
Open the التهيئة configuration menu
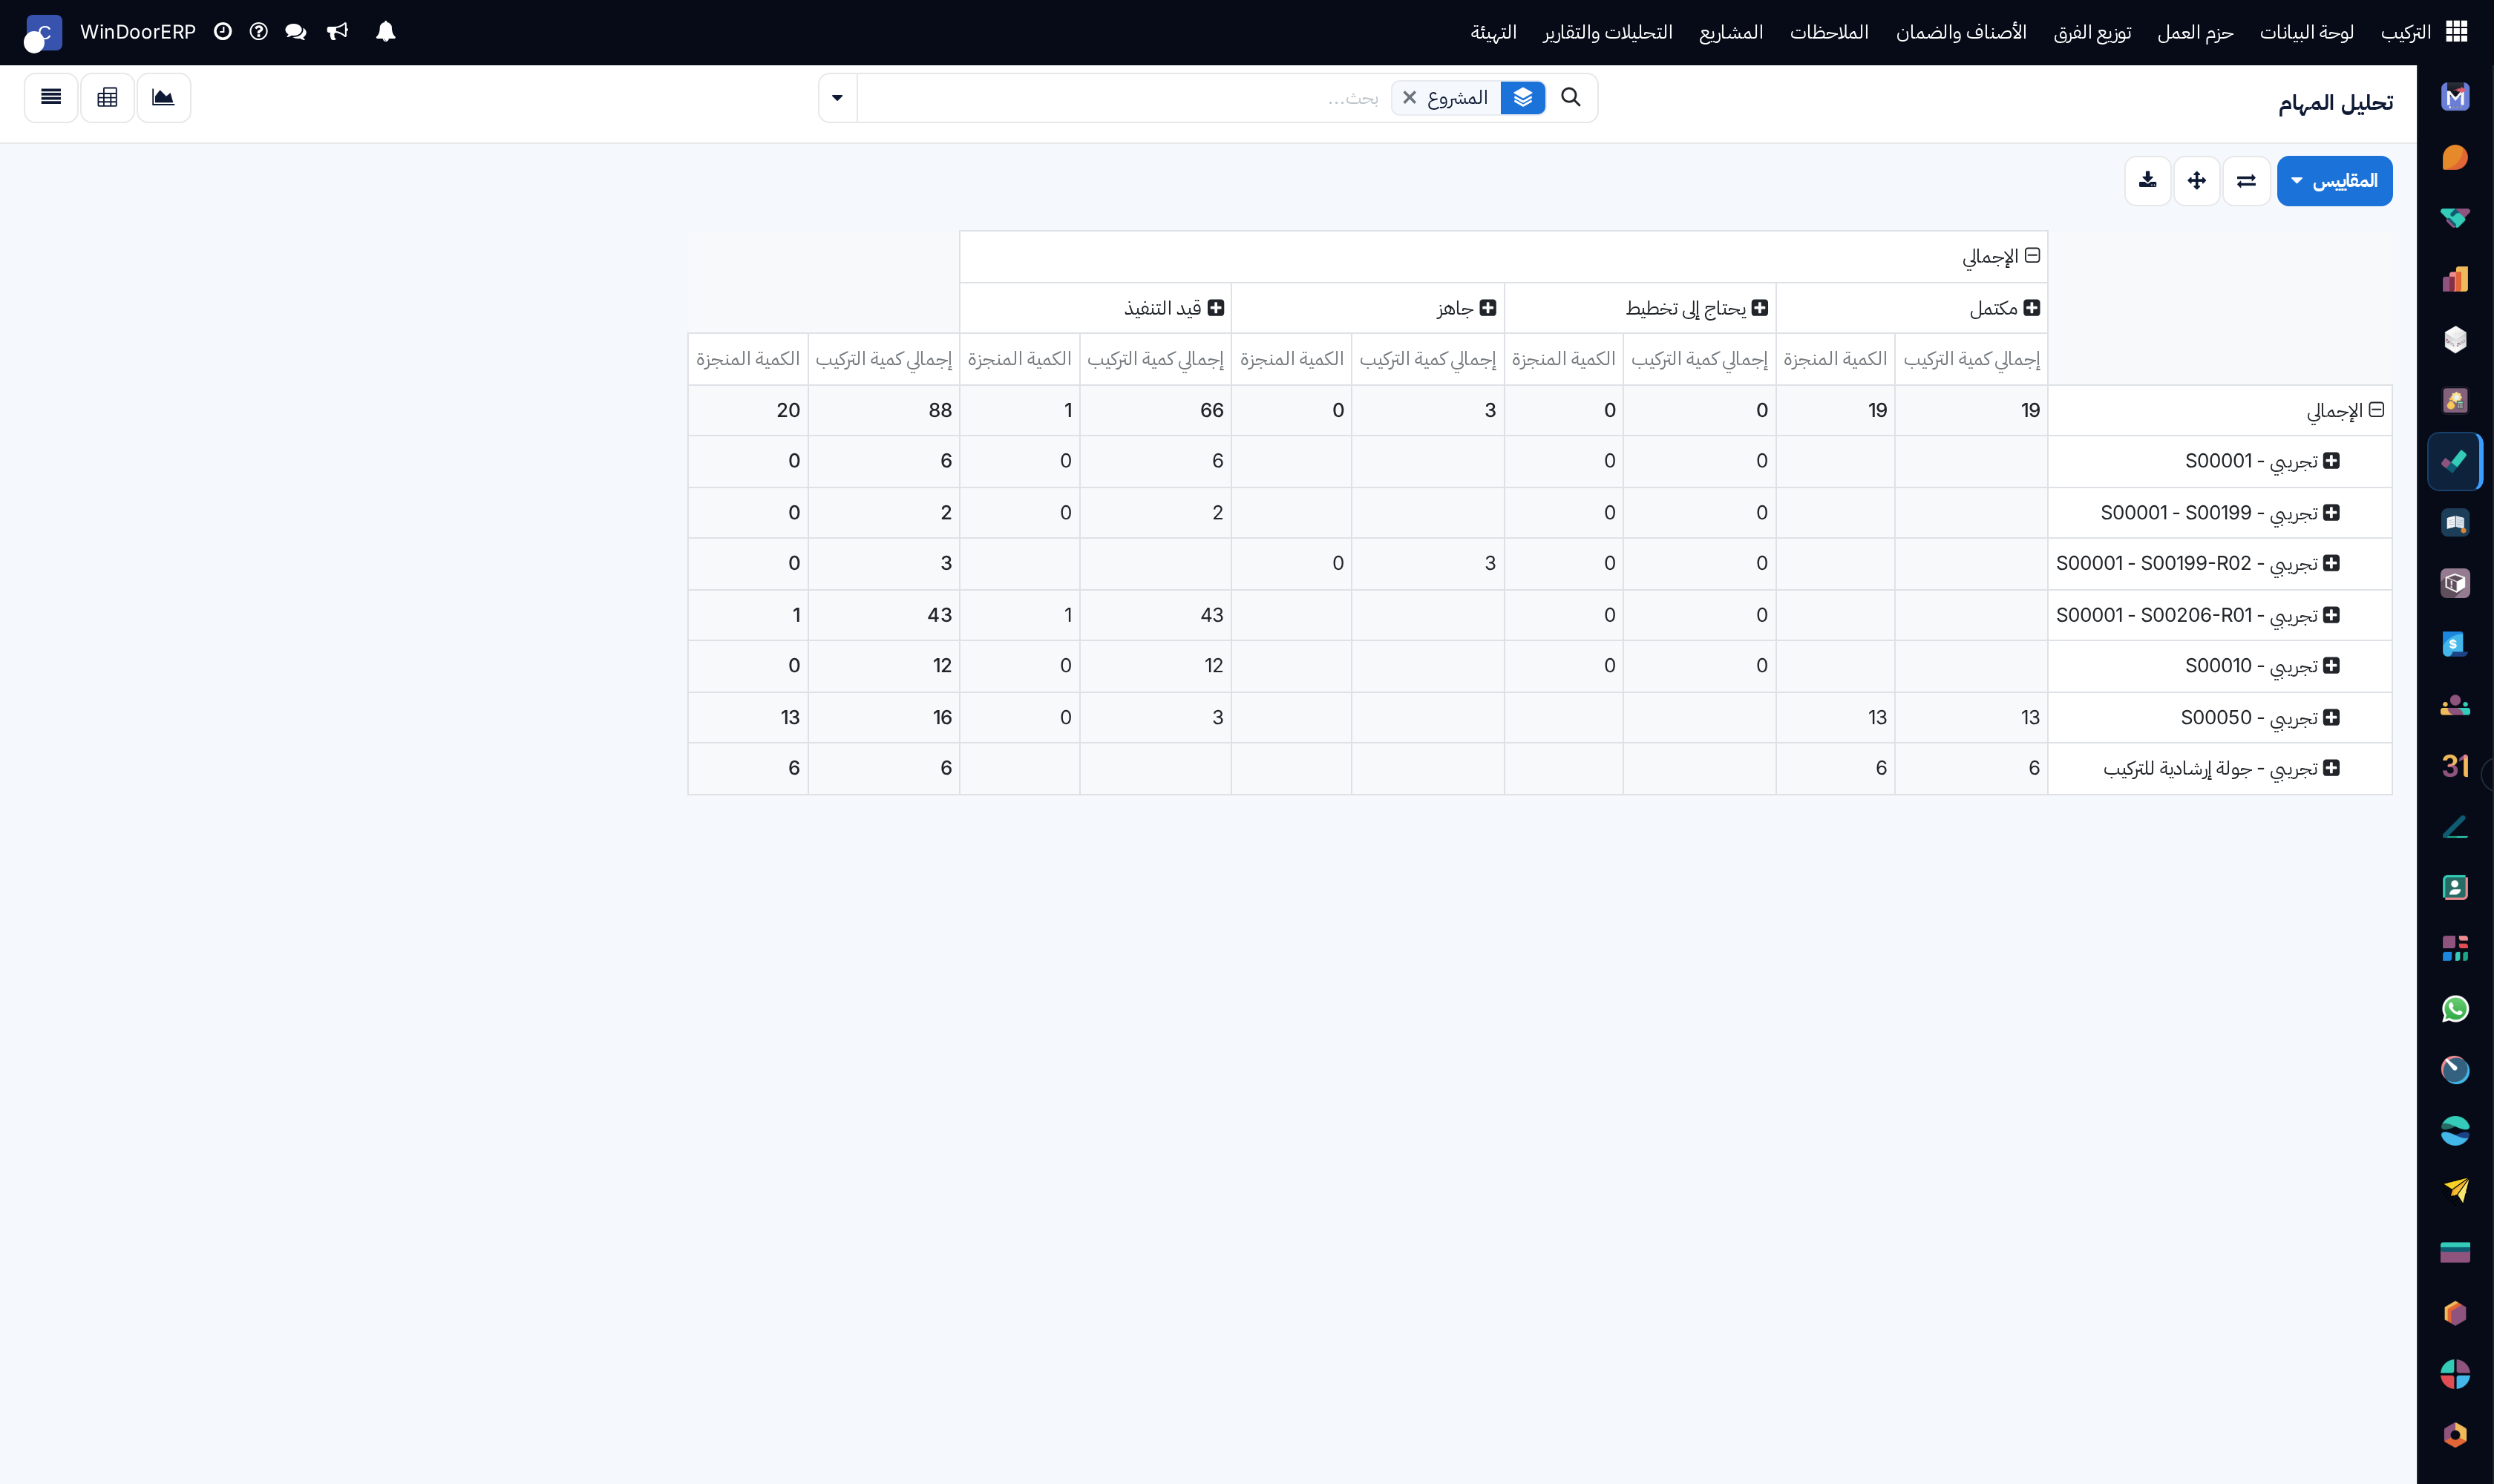point(1493,32)
